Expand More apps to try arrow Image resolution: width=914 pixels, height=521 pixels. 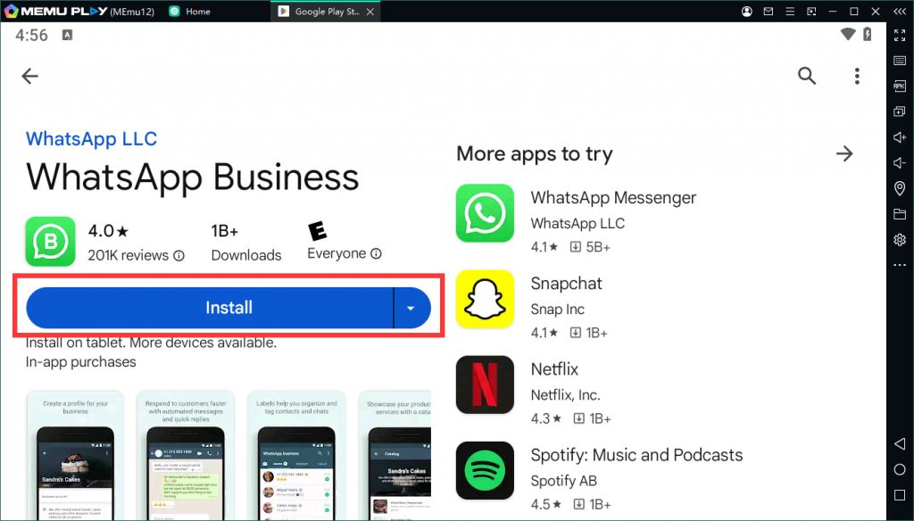point(844,154)
